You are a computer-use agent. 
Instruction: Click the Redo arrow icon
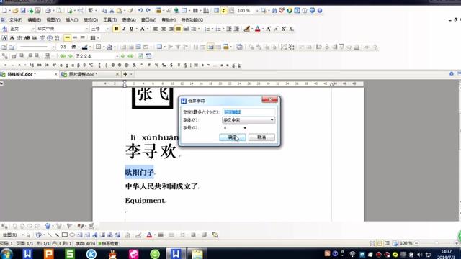coord(148,11)
